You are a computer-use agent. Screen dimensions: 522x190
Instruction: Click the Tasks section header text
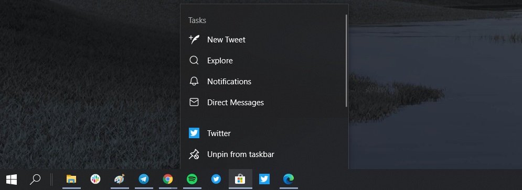(x=197, y=20)
